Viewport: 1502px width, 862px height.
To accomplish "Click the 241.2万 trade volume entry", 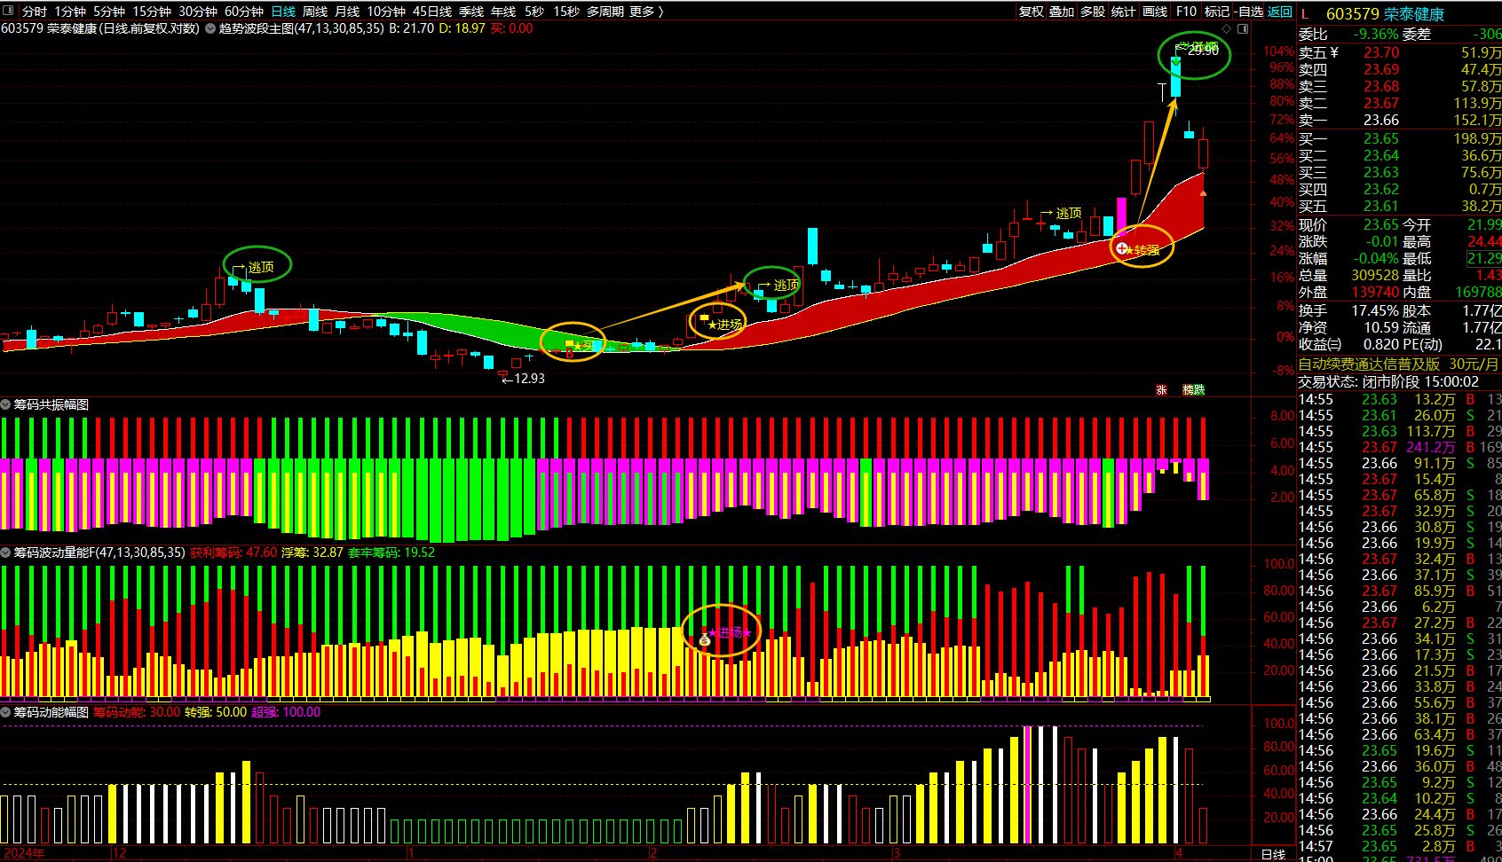I will pos(1431,448).
